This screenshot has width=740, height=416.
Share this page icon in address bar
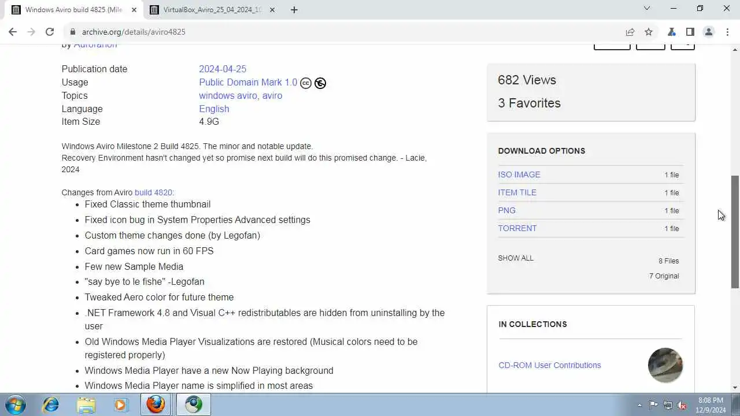click(630, 32)
